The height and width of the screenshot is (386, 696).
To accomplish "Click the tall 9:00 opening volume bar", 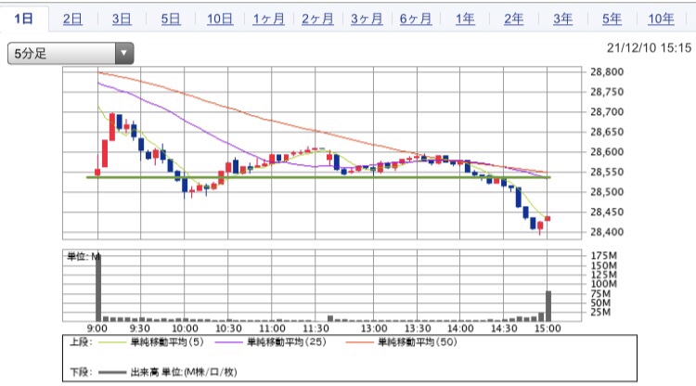I will click(98, 288).
